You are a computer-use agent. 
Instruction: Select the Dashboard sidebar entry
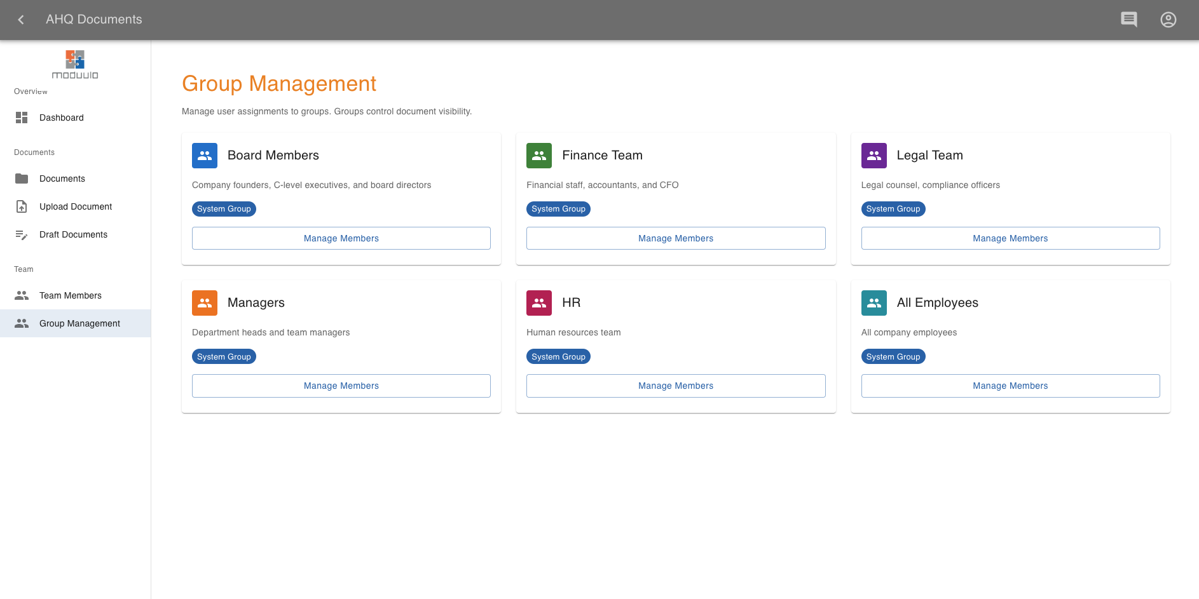pyautogui.click(x=62, y=118)
